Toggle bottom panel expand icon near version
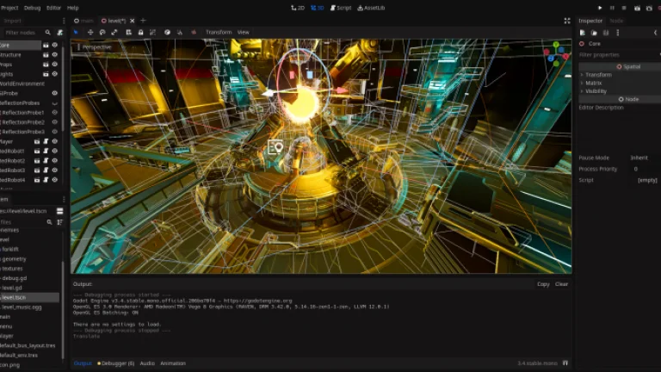Viewport: 661px width, 372px height. click(x=565, y=363)
